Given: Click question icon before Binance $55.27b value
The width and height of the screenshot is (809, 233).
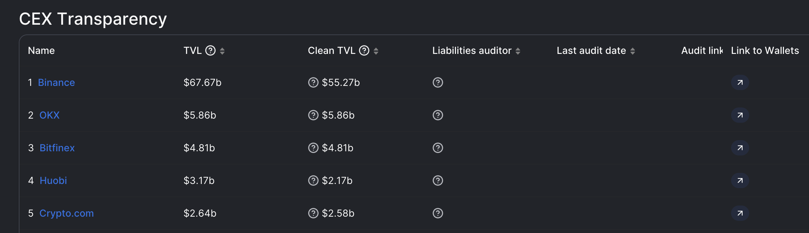Looking at the screenshot, I should coord(313,82).
